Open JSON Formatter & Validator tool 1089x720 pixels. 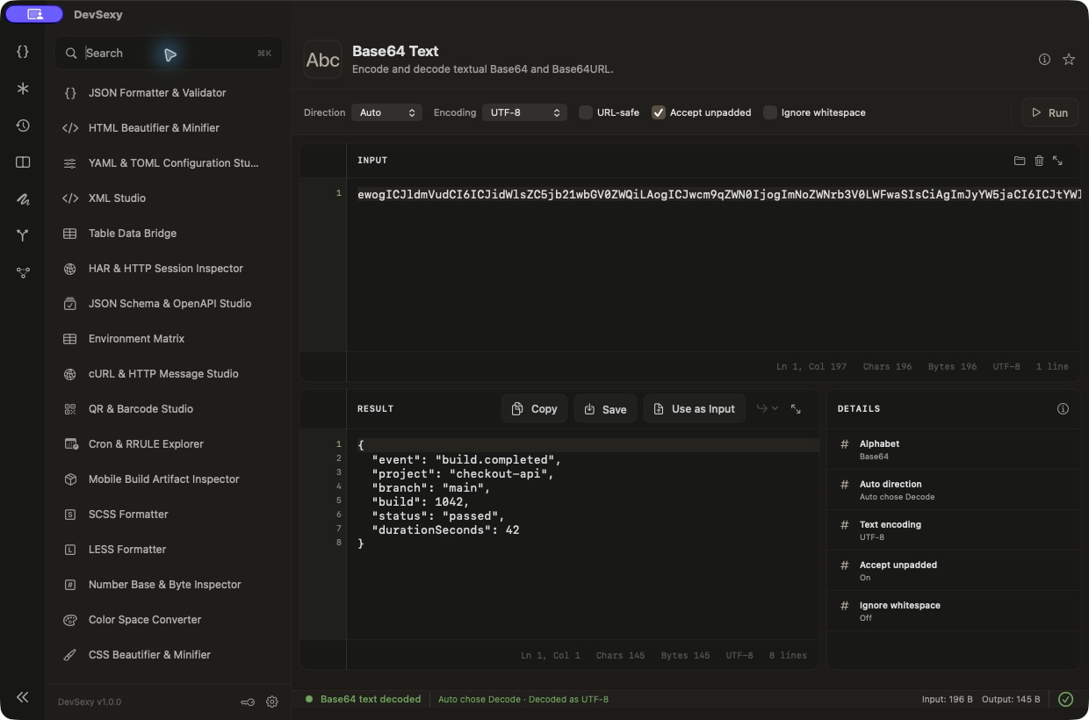(x=168, y=93)
